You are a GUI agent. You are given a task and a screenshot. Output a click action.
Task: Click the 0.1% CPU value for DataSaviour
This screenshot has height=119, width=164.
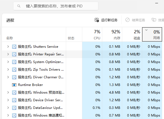[x=96, y=108]
